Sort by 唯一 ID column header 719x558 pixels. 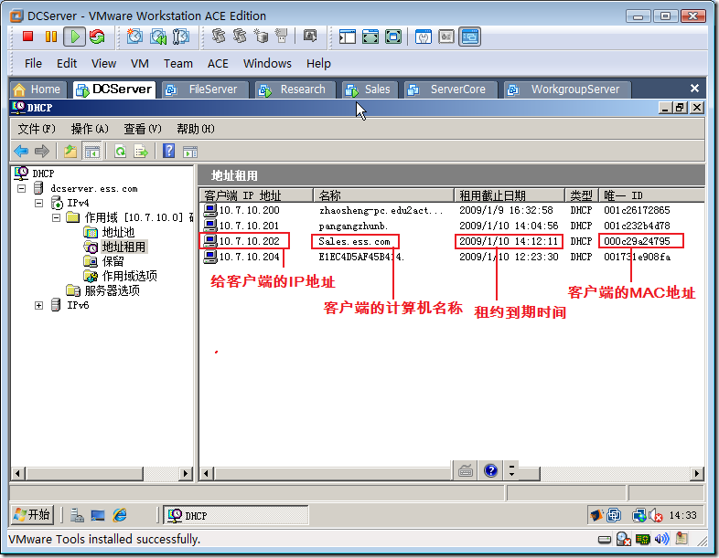(651, 196)
